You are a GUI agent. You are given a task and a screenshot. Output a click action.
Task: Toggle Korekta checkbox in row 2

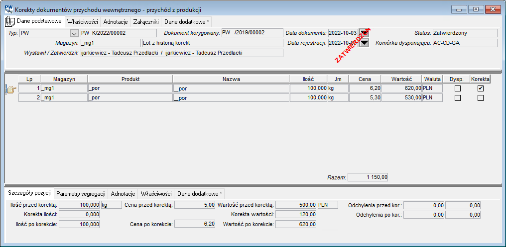481,98
